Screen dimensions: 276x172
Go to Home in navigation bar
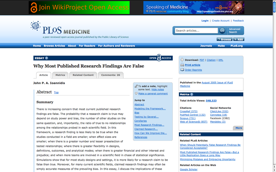[x=37, y=46]
